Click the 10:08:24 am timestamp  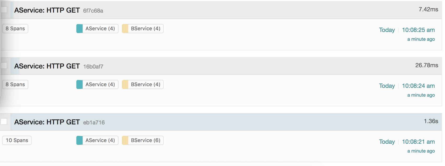[418, 86]
